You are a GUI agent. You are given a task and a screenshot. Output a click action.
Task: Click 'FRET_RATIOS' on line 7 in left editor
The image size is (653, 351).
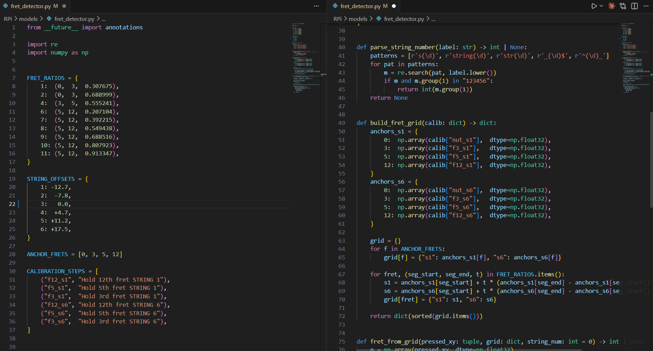(x=46, y=78)
